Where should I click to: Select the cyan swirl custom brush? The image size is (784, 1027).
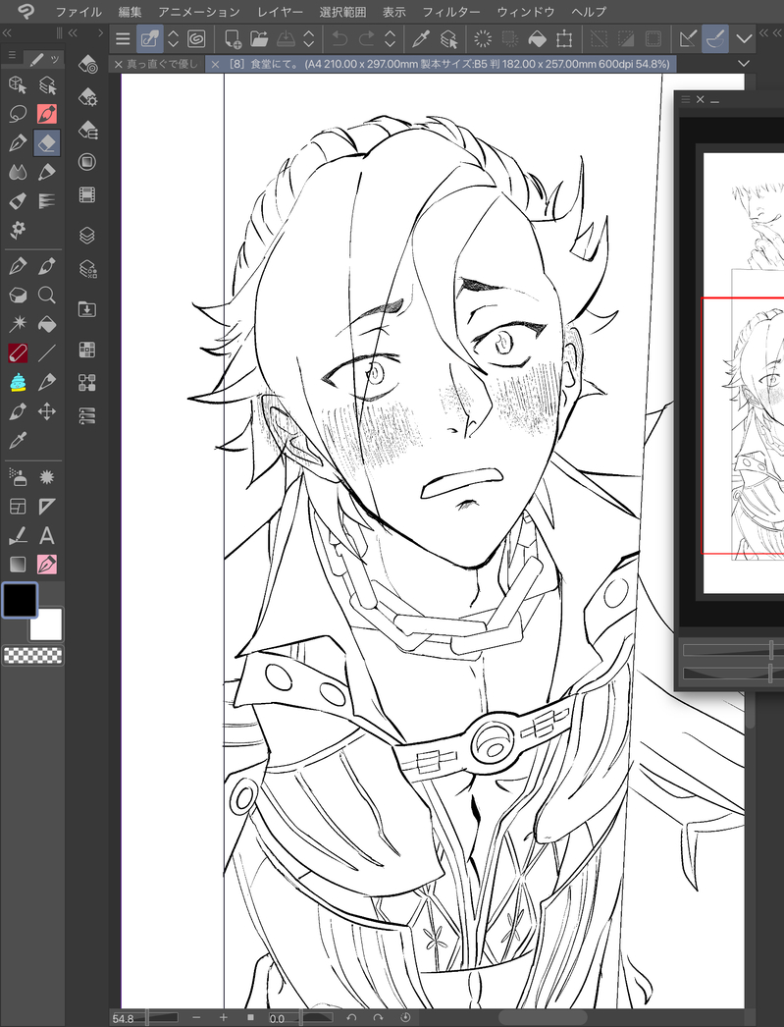pos(18,383)
